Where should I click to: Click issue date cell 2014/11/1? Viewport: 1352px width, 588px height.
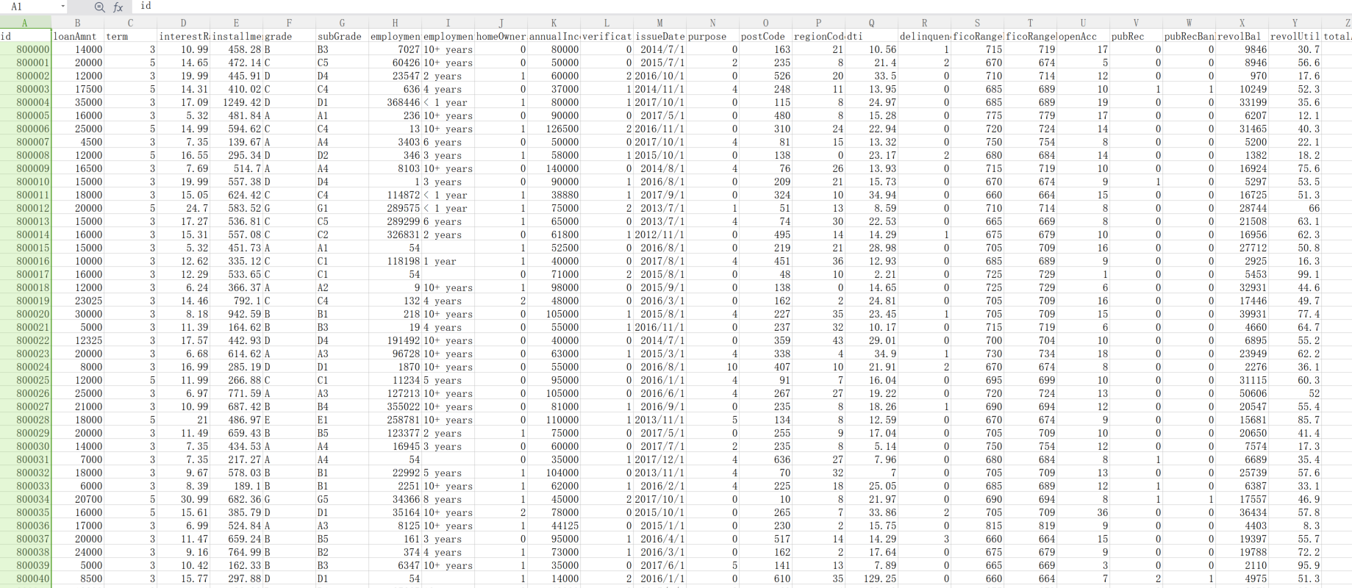(659, 89)
